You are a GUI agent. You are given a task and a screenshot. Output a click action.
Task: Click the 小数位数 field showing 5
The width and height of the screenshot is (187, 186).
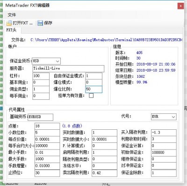click(47, 133)
